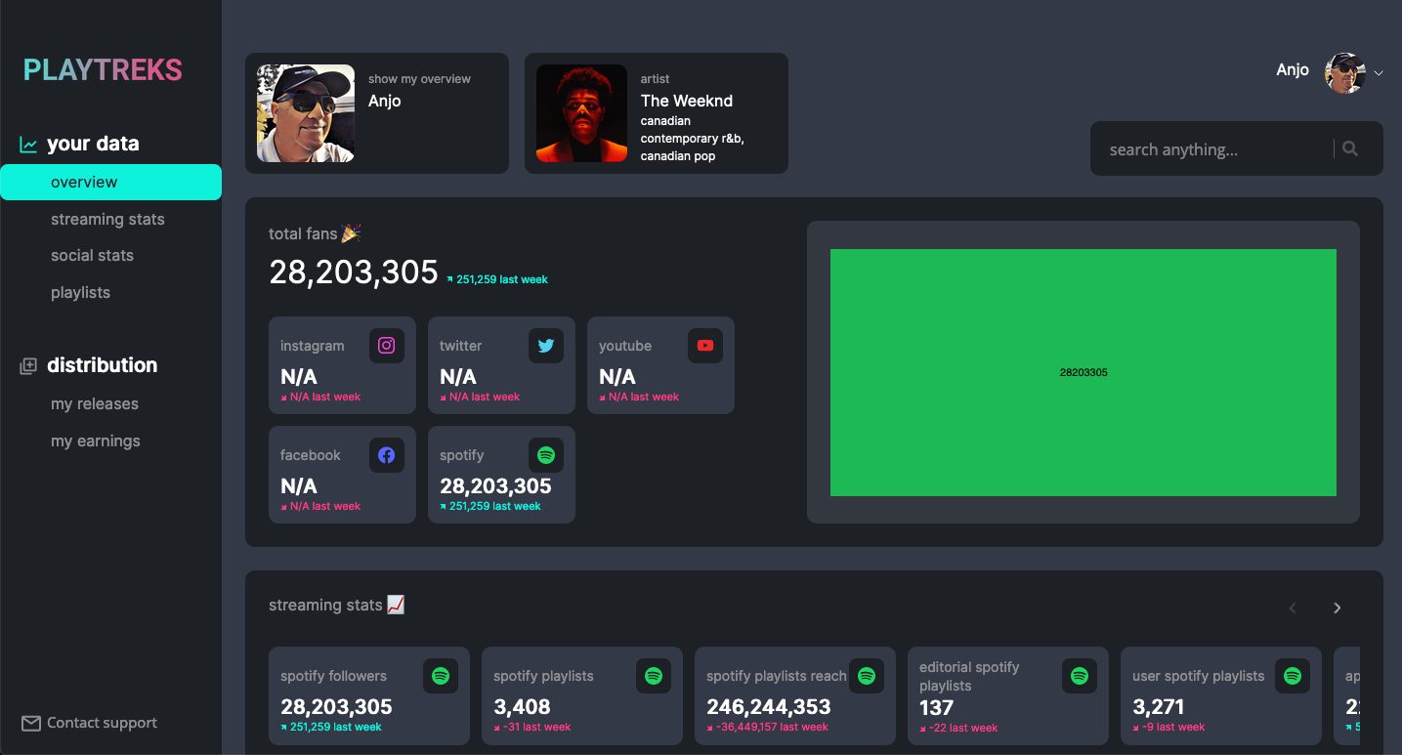Click the 251,259 last week text beside total fans

502,279
